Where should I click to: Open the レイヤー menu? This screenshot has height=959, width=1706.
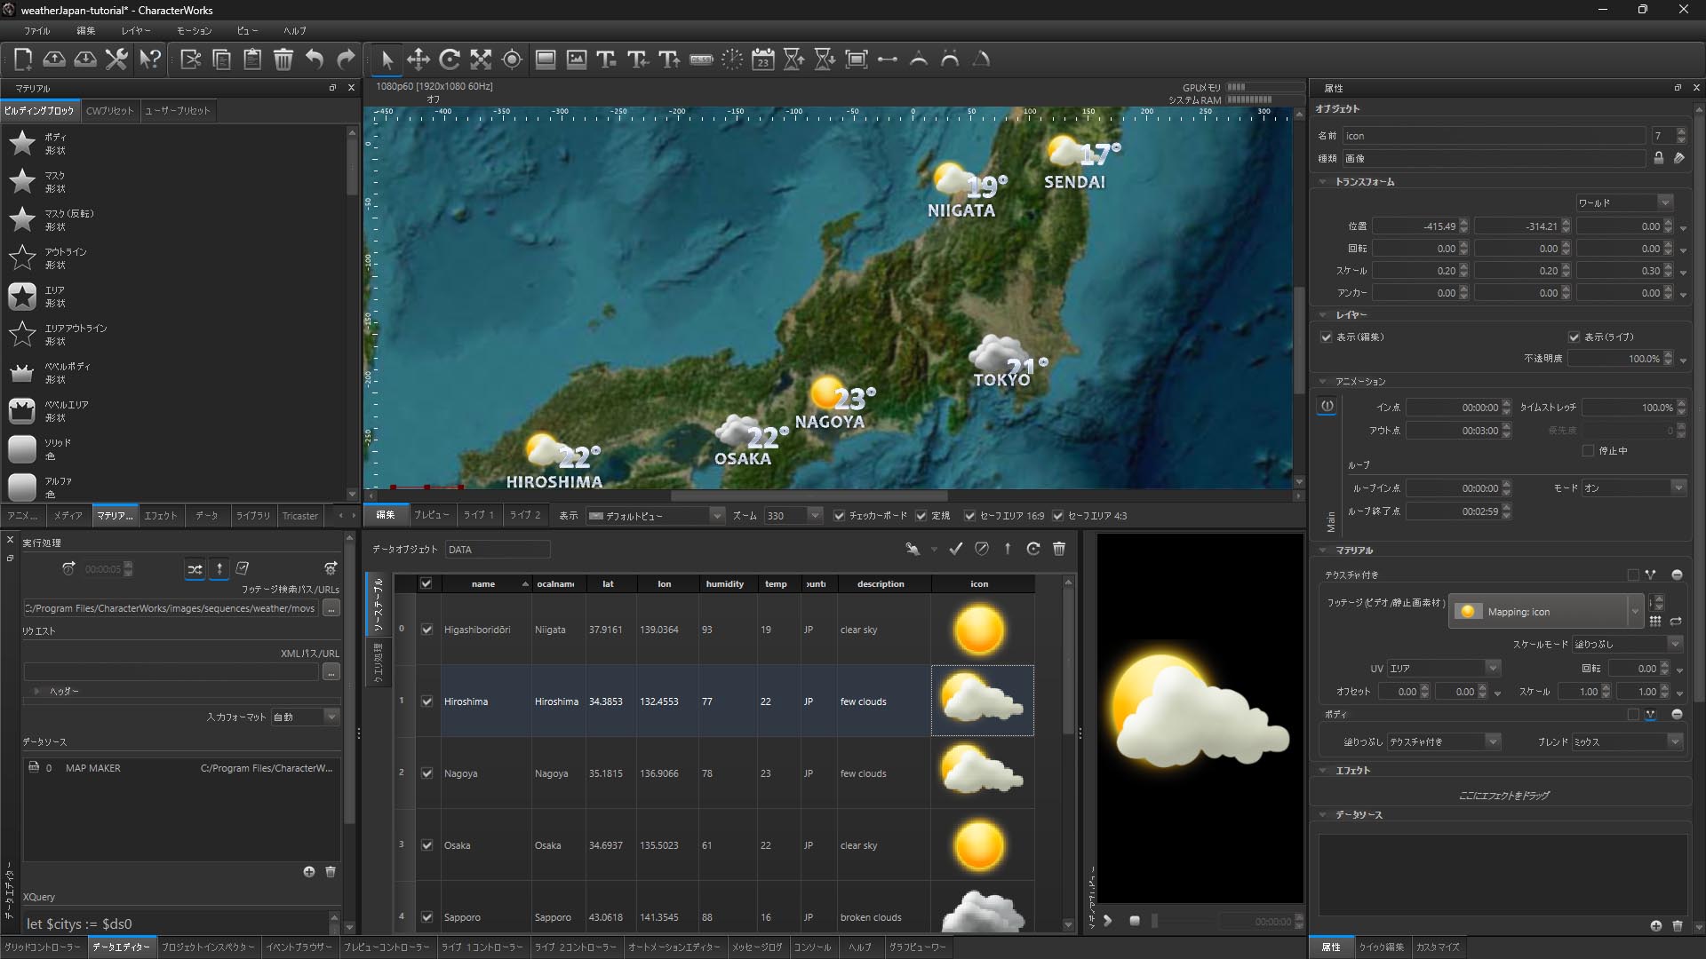(135, 30)
